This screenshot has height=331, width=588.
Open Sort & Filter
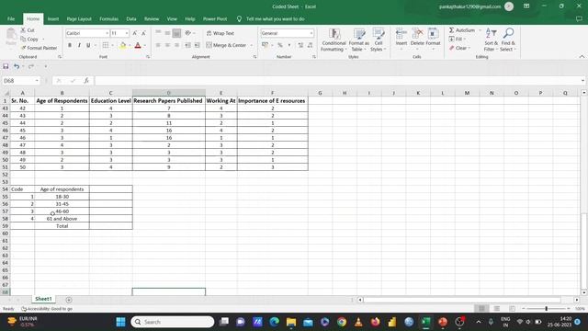[x=491, y=40]
